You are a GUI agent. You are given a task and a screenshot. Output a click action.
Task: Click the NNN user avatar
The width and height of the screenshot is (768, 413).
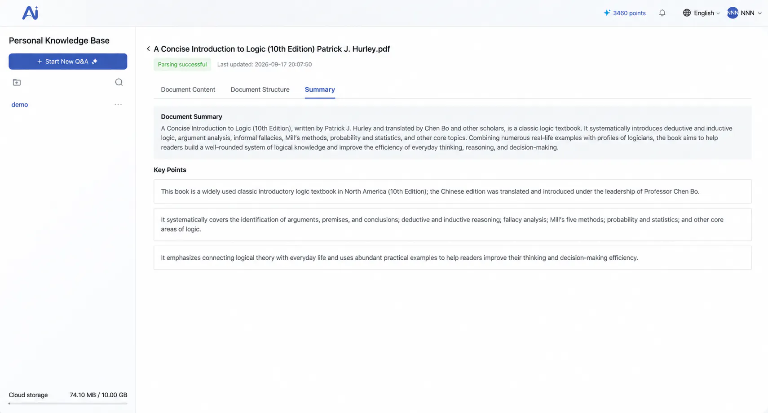(733, 13)
